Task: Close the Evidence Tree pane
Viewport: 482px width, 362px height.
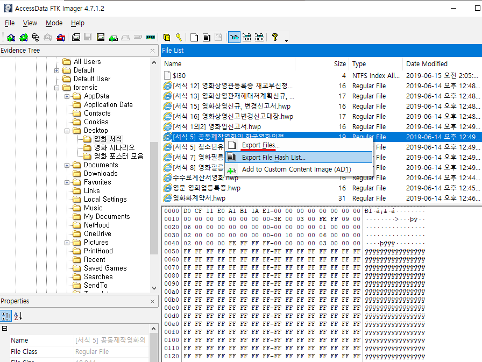Action: (x=152, y=51)
